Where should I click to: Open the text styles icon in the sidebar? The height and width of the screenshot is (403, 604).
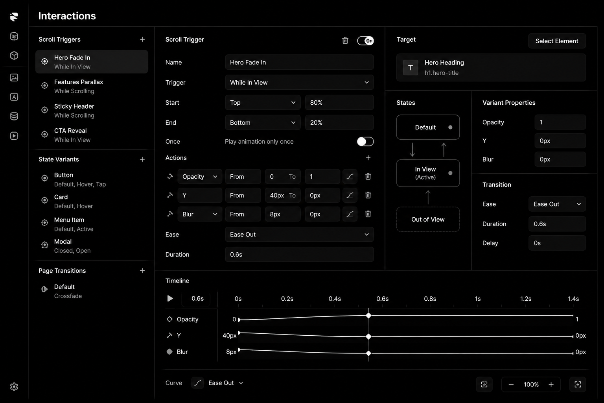[x=14, y=97]
